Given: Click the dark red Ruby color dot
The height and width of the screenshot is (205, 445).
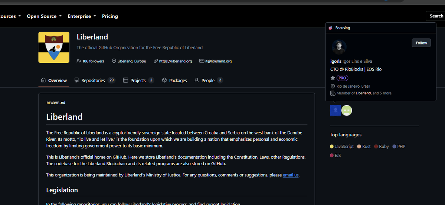Looking at the screenshot, I should pos(376,147).
